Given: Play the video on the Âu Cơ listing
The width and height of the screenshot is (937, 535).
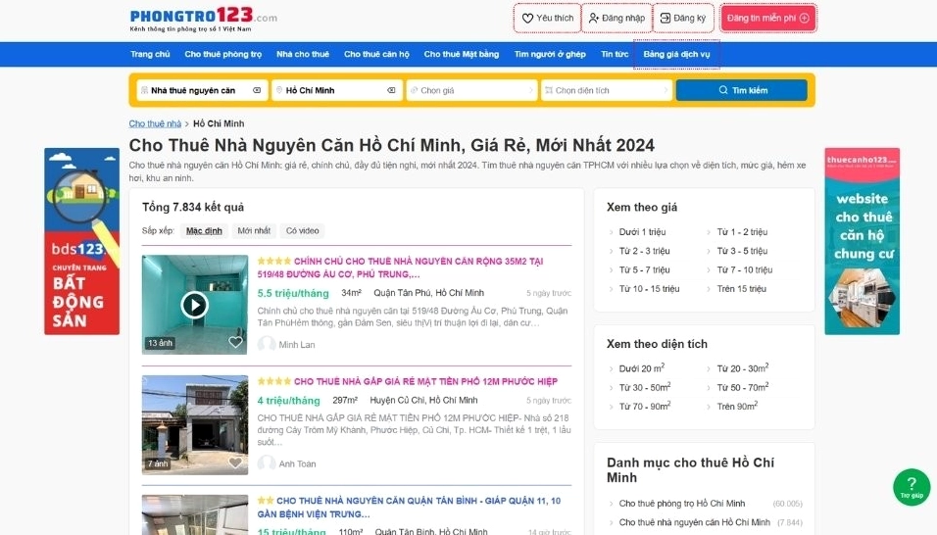Looking at the screenshot, I should point(194,305).
